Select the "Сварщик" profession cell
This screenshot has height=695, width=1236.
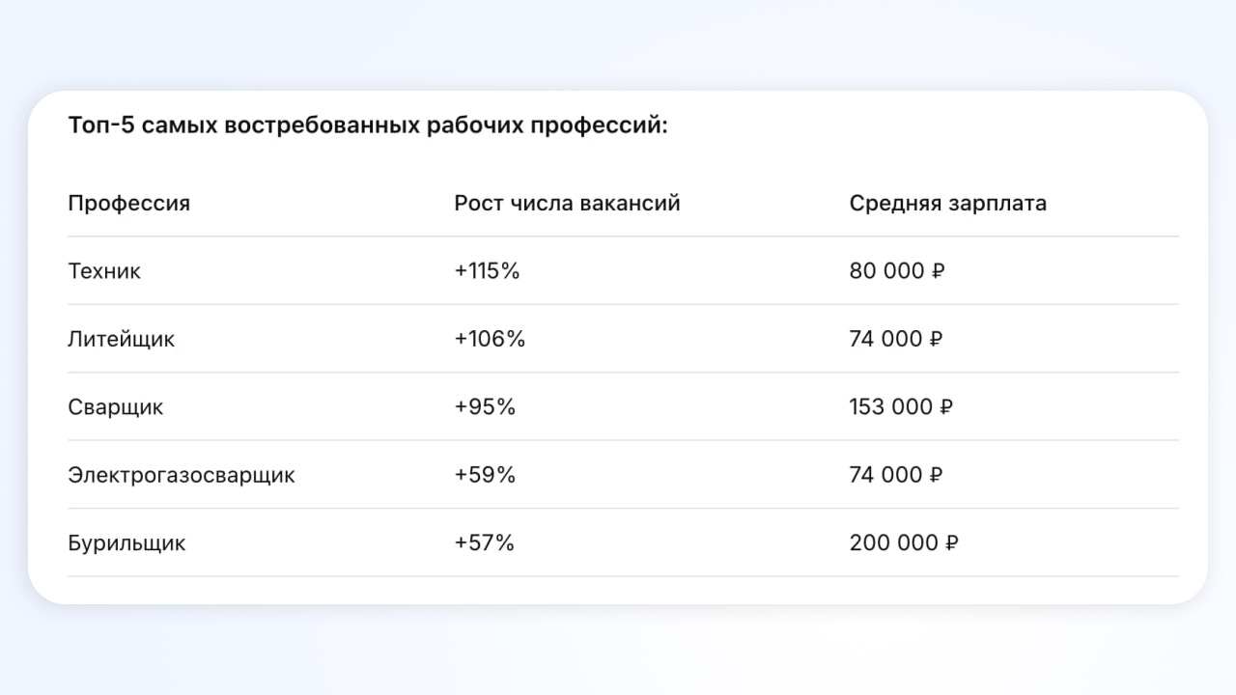(x=116, y=407)
